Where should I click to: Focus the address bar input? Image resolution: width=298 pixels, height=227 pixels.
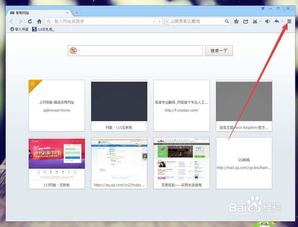point(103,21)
